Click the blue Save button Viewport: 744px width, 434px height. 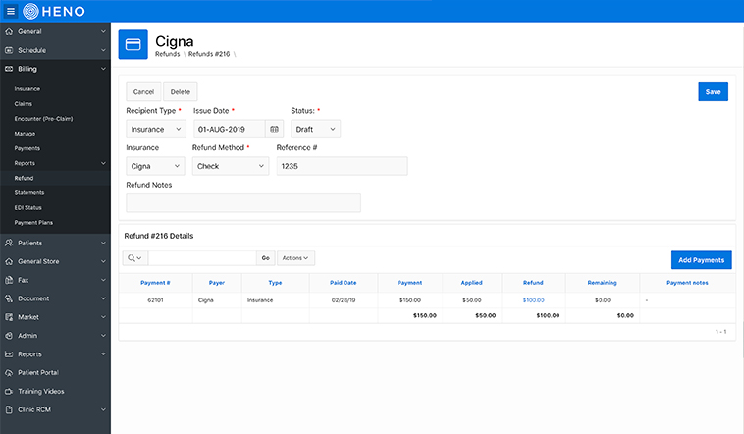pos(713,92)
